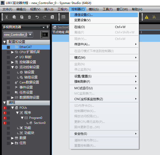This screenshot has height=155, width=160.
Task: Click the Sysmac Studio app icon in title bar
Action: click(3, 3)
